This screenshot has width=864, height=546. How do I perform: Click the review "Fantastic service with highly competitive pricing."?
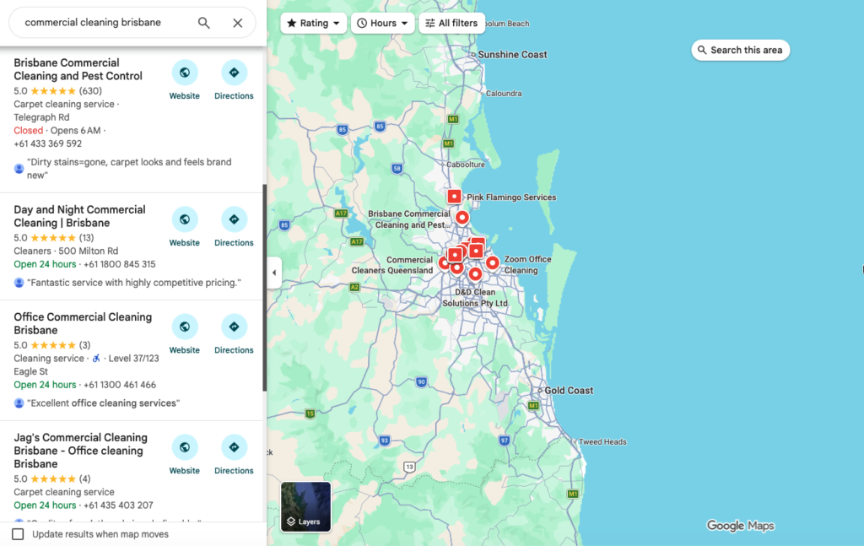(134, 284)
